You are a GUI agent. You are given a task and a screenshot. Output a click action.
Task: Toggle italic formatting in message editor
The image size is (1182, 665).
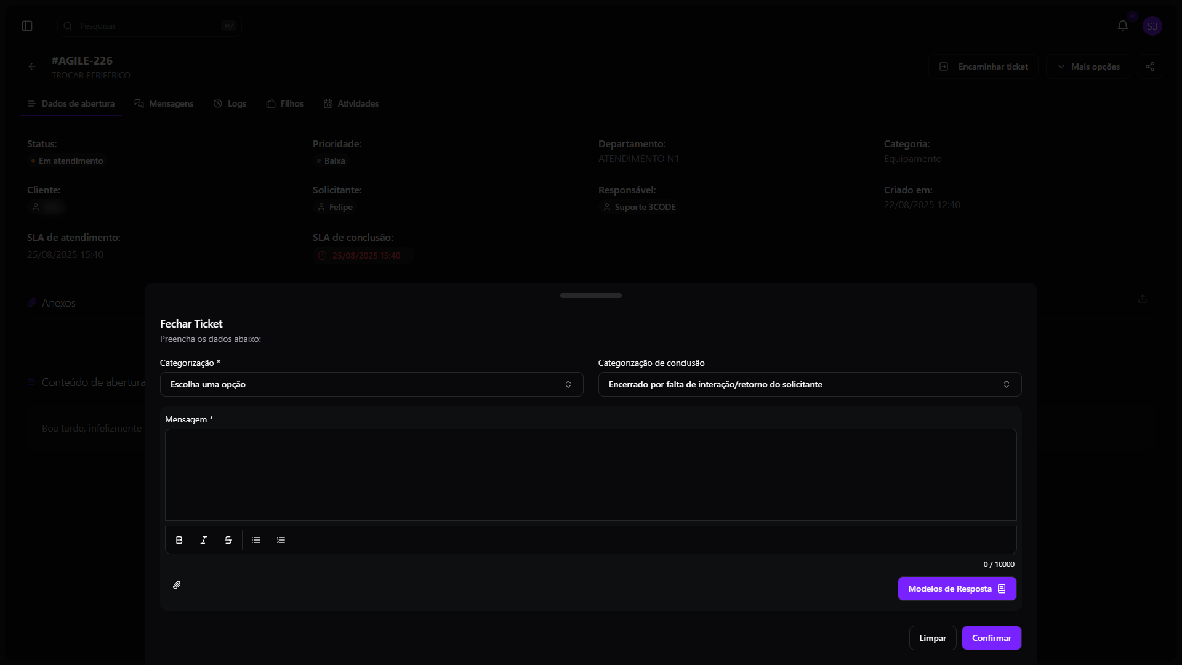[204, 540]
